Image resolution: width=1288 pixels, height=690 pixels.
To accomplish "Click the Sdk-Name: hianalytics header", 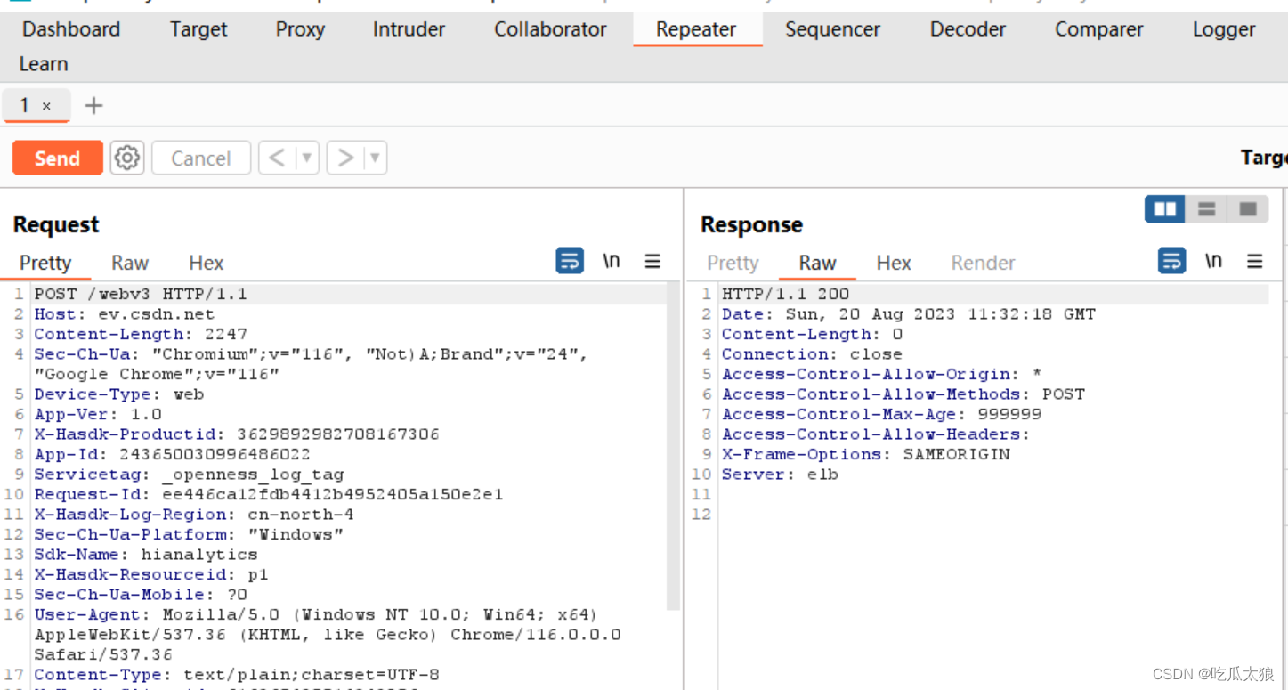I will 146,555.
